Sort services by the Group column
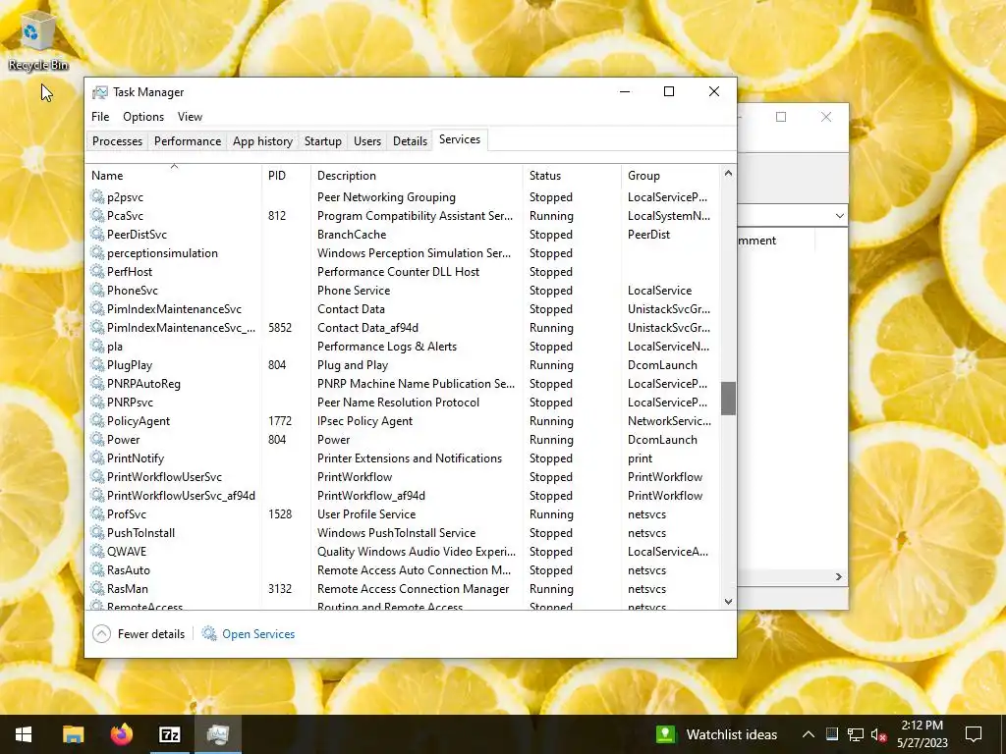 670,175
